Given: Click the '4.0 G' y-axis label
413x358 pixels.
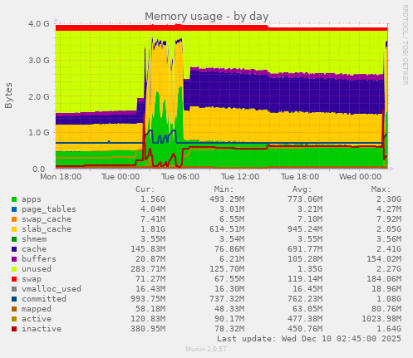Looking at the screenshot, I should 39,24.
